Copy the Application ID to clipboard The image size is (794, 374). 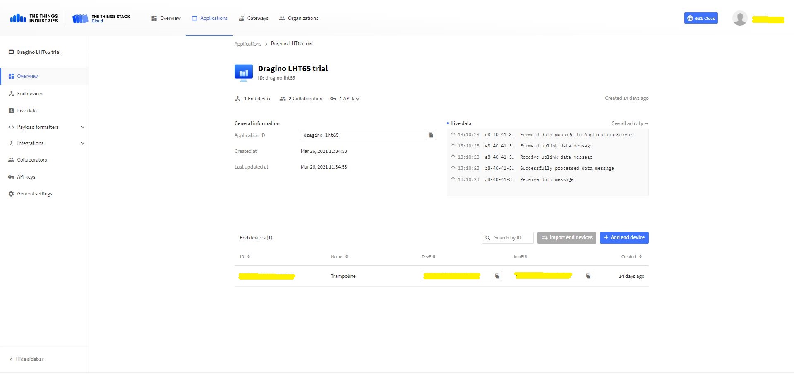pyautogui.click(x=431, y=135)
